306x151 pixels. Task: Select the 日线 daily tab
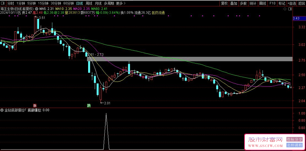(80, 3)
